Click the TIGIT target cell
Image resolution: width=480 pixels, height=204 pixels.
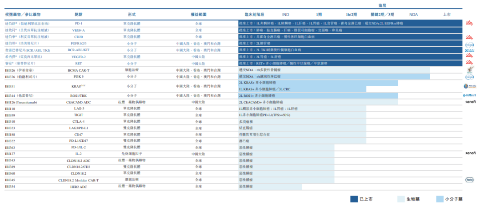[78, 115]
